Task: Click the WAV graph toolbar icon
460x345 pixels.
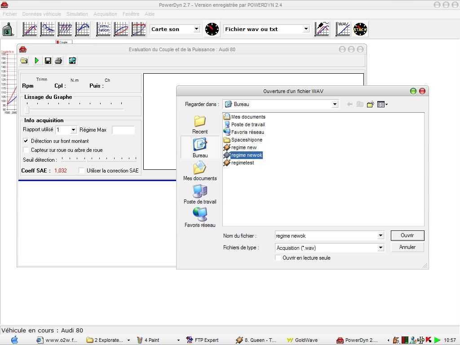Action: (343, 29)
